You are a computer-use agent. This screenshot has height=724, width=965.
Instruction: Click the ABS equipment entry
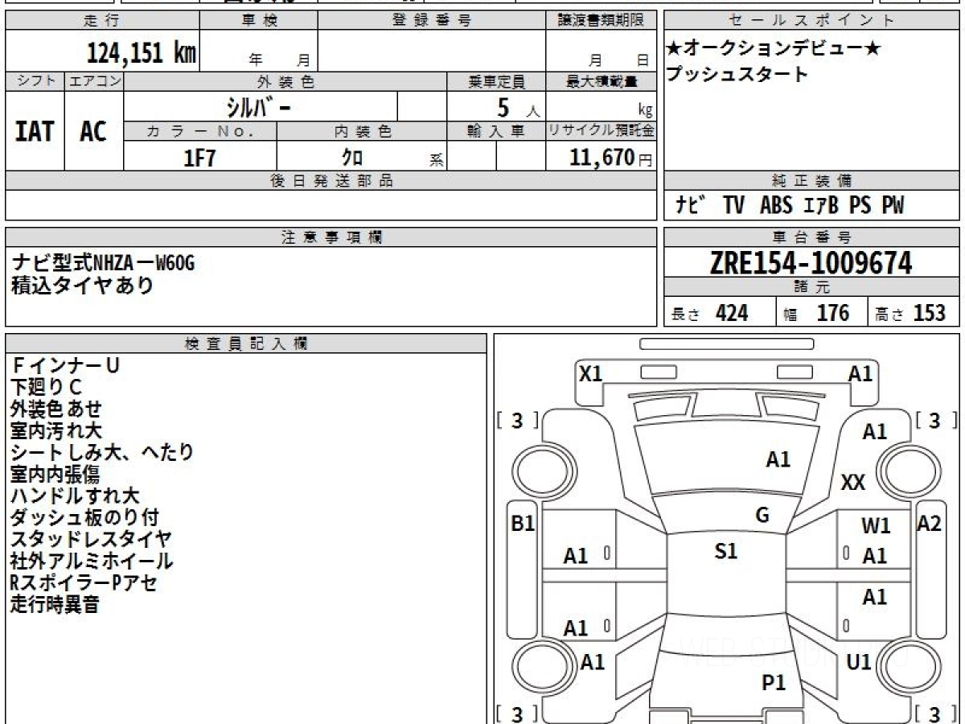click(776, 206)
